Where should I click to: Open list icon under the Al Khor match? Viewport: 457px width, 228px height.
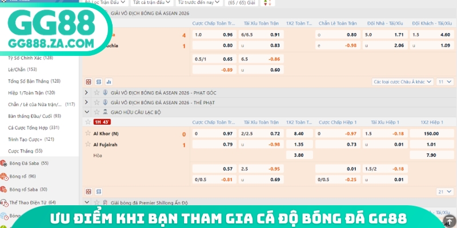(99, 192)
